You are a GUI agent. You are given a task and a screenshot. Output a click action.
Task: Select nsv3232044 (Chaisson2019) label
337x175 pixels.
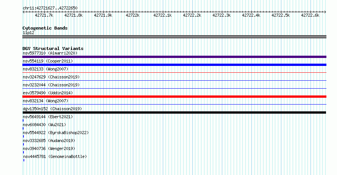tap(51, 85)
